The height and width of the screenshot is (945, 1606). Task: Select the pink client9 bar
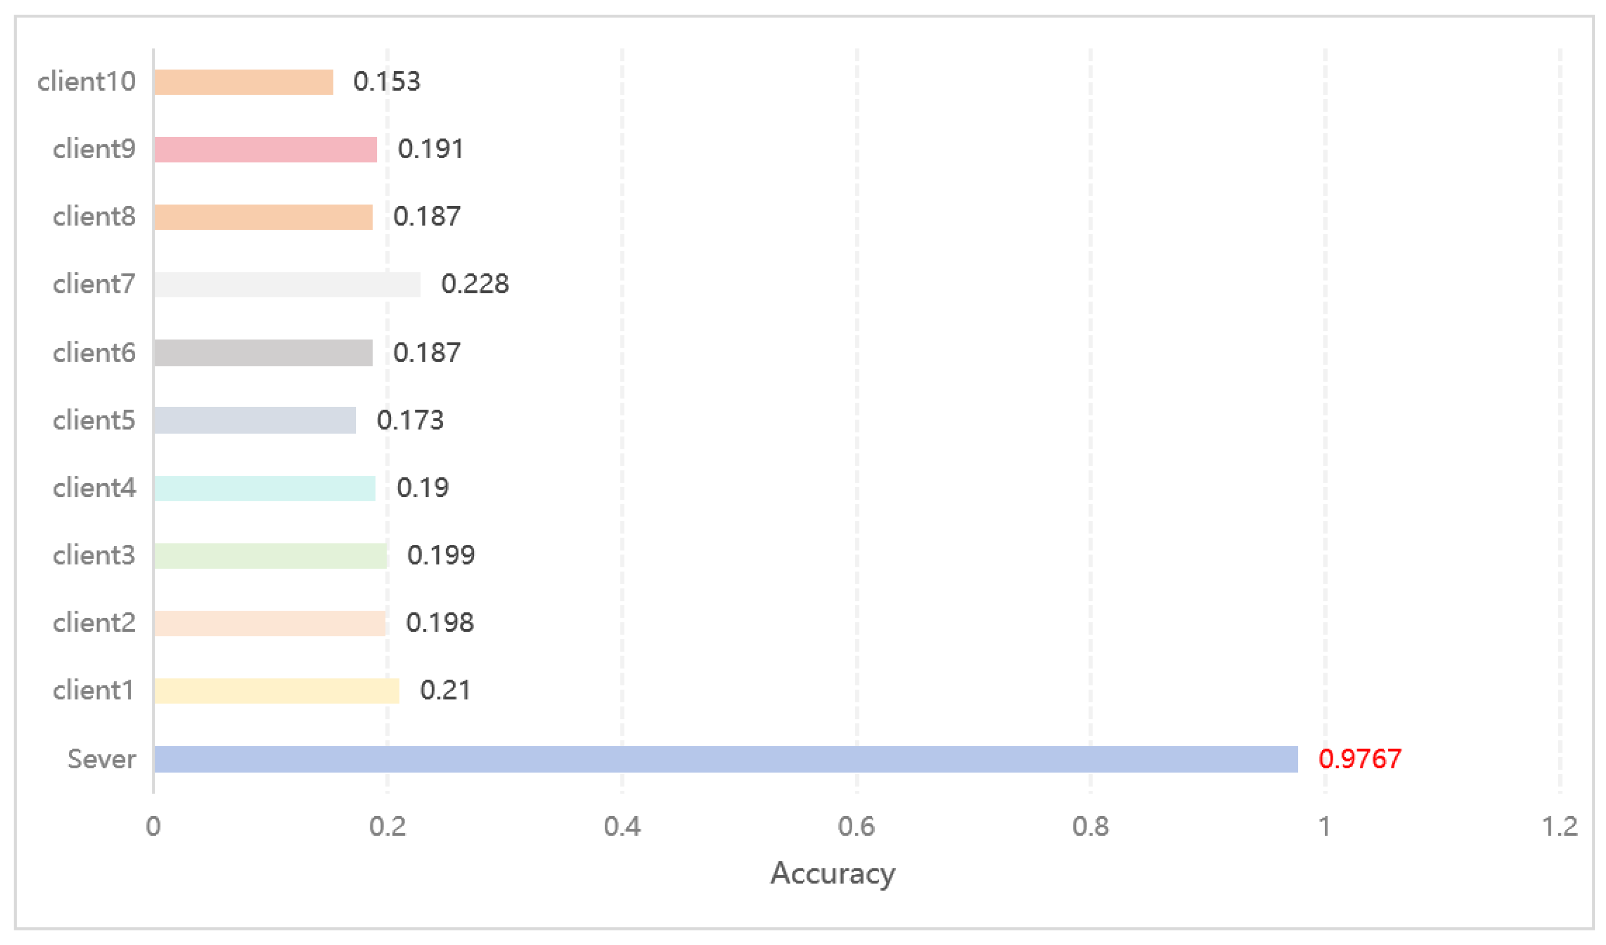265,150
